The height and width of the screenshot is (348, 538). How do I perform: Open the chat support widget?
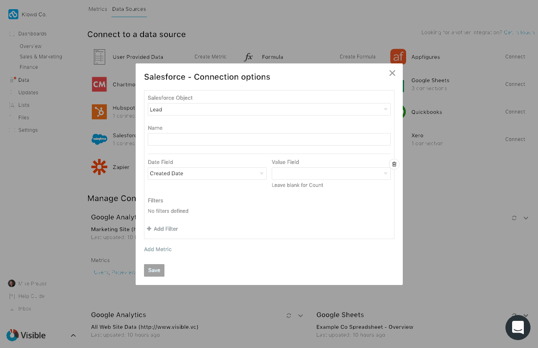518,328
